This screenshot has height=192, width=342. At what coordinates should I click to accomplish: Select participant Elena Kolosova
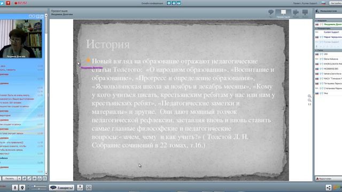coord(331,59)
